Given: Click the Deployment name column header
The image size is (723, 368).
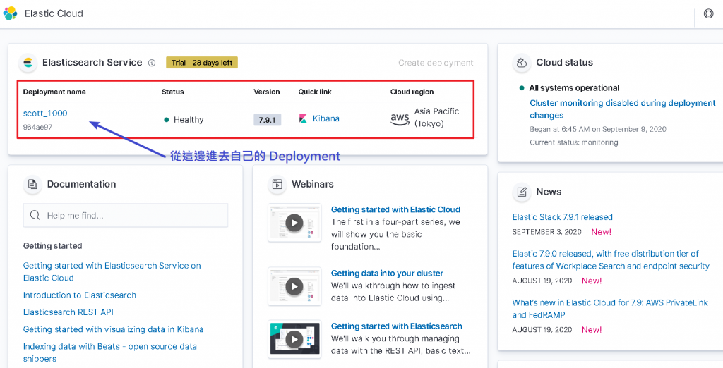Looking at the screenshot, I should click(x=54, y=92).
